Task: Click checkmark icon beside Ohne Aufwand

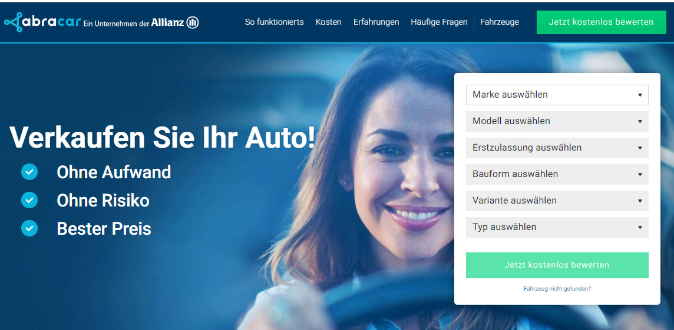Action: point(29,172)
